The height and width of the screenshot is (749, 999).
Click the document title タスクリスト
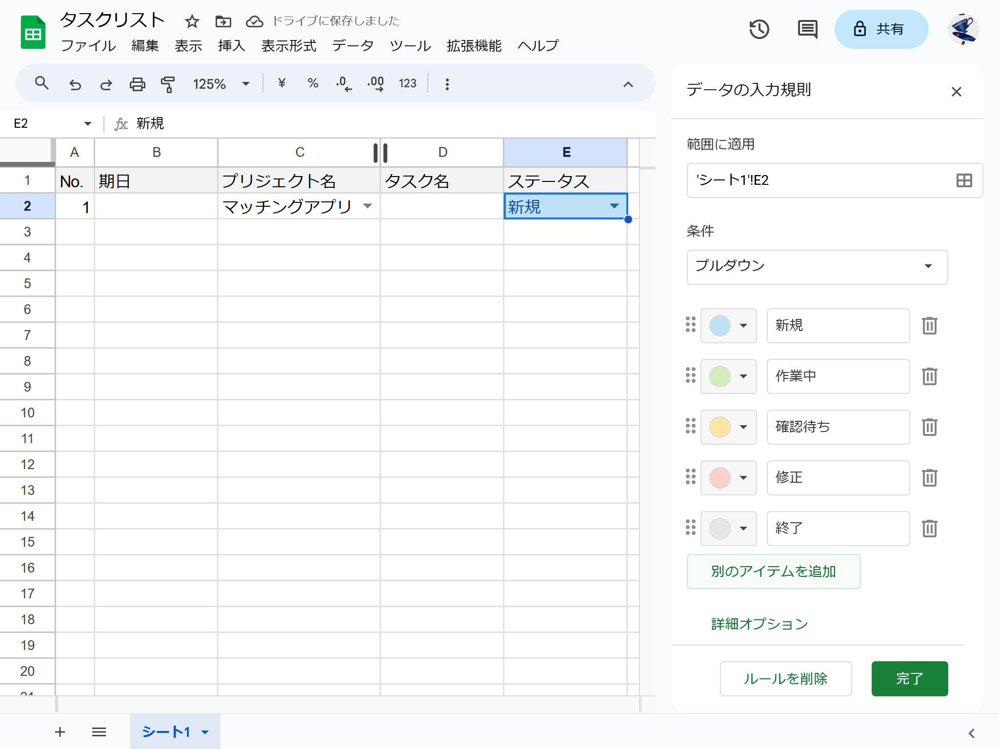[112, 20]
